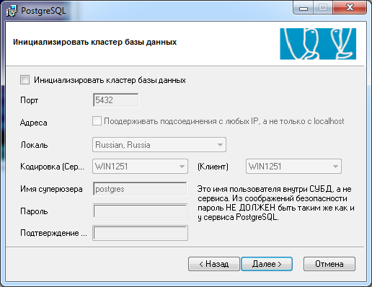Click the Имя суперюзера field postgres
Viewport: 372px width, 287px height.
(140, 189)
